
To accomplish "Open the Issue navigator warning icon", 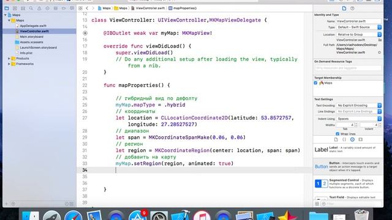I will click(x=39, y=8).
